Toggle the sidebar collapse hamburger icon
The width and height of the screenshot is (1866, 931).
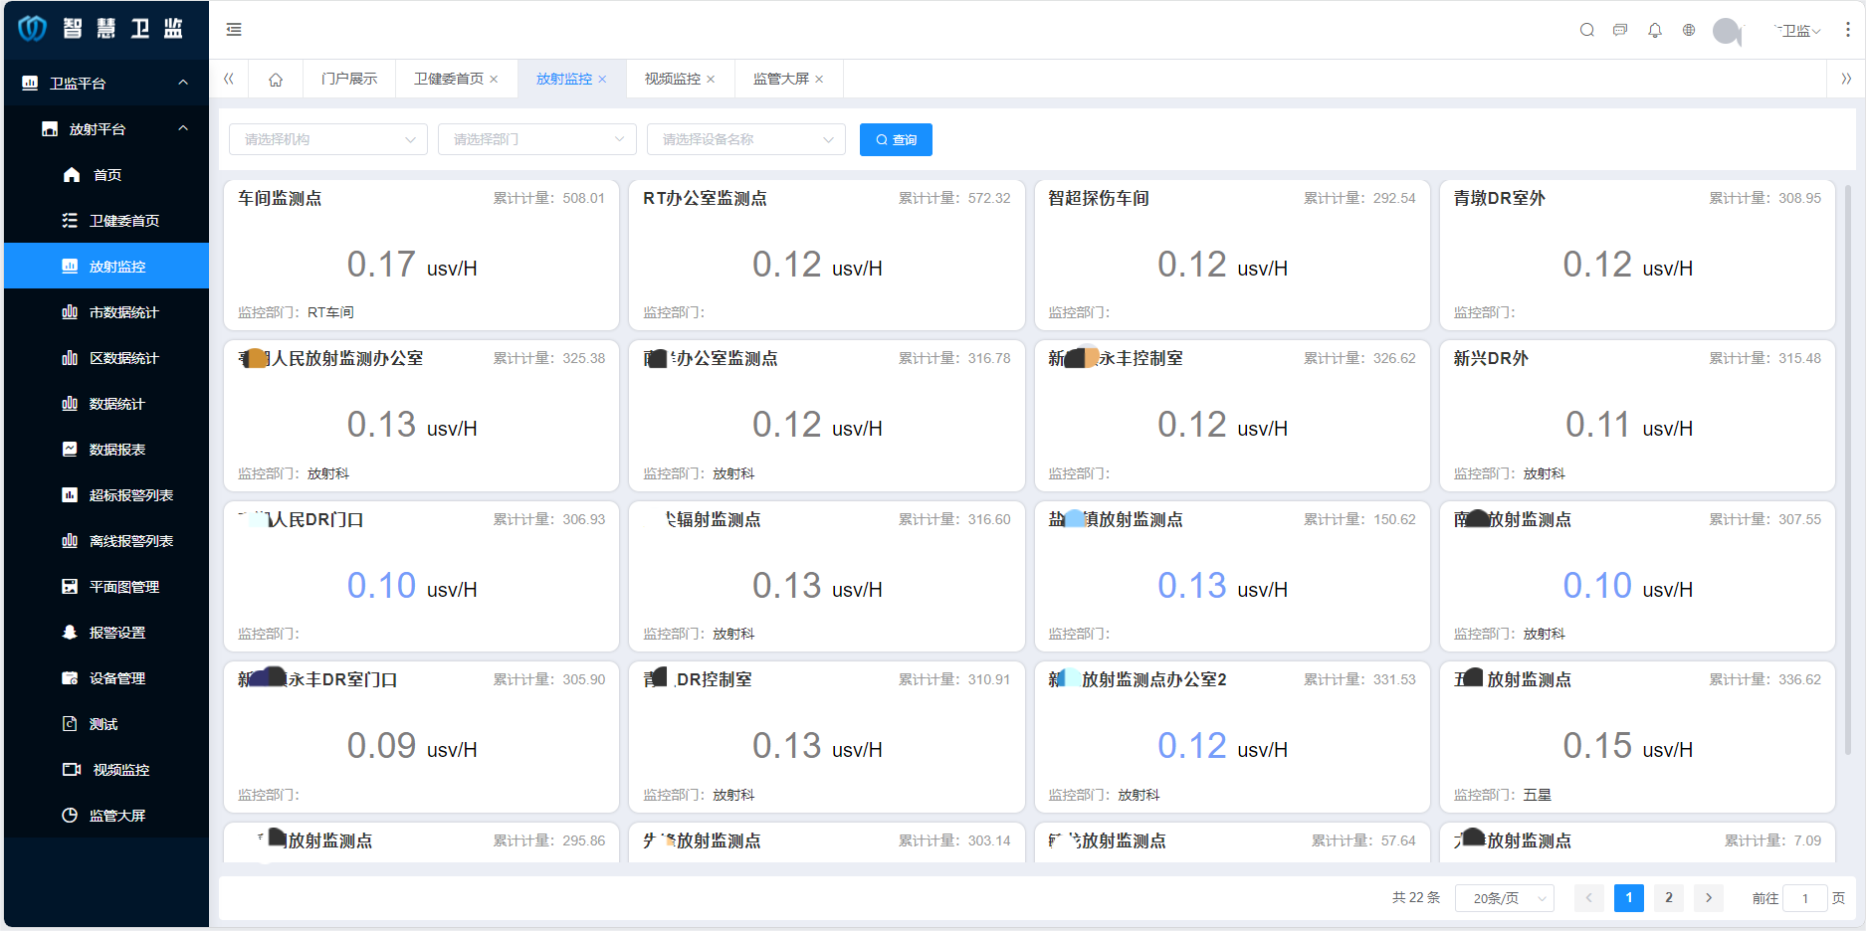pyautogui.click(x=234, y=30)
